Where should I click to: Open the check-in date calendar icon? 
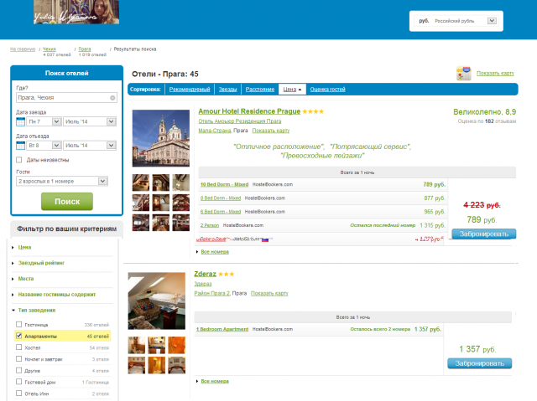point(20,121)
